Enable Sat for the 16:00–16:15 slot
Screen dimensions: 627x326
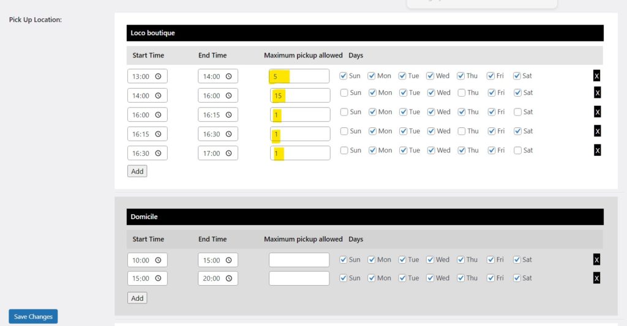click(x=517, y=112)
